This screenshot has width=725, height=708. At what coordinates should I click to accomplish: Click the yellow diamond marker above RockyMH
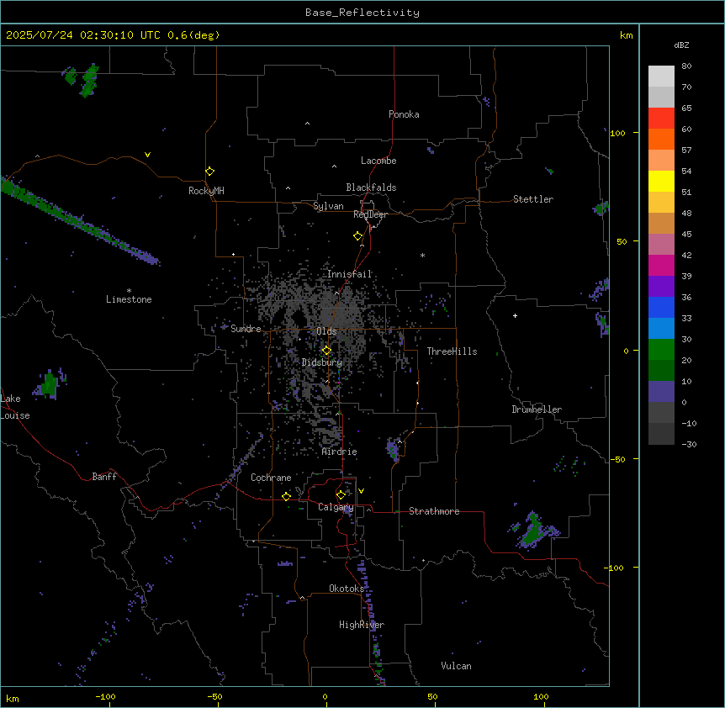point(209,172)
